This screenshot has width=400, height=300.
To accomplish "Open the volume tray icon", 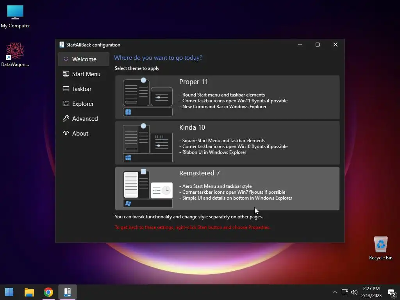I will [x=354, y=292].
